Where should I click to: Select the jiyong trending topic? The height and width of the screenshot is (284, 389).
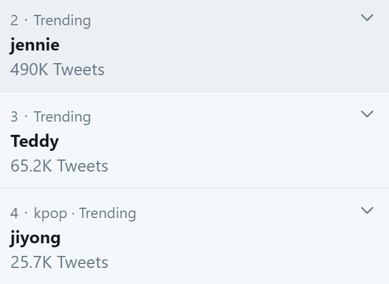tap(36, 238)
